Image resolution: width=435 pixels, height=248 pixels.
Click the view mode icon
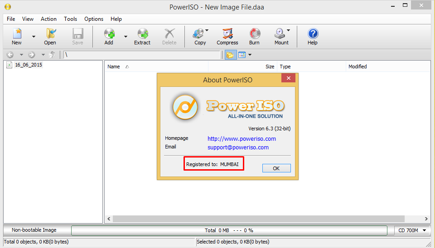click(x=242, y=55)
